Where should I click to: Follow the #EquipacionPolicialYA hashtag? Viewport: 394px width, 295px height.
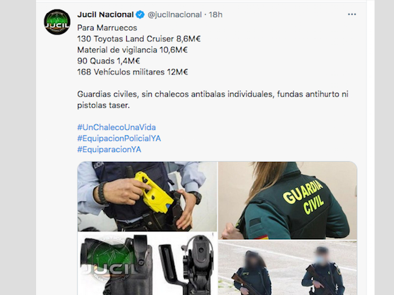[119, 138]
